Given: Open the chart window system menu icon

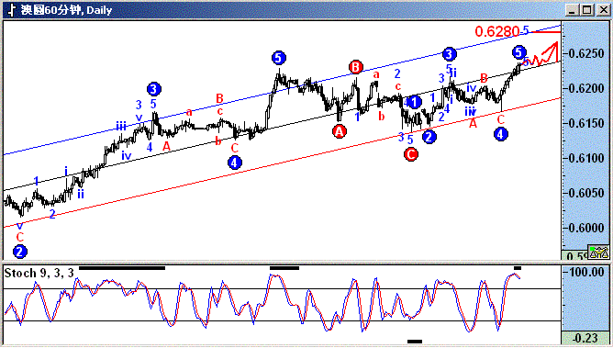Looking at the screenshot, I should [11, 10].
